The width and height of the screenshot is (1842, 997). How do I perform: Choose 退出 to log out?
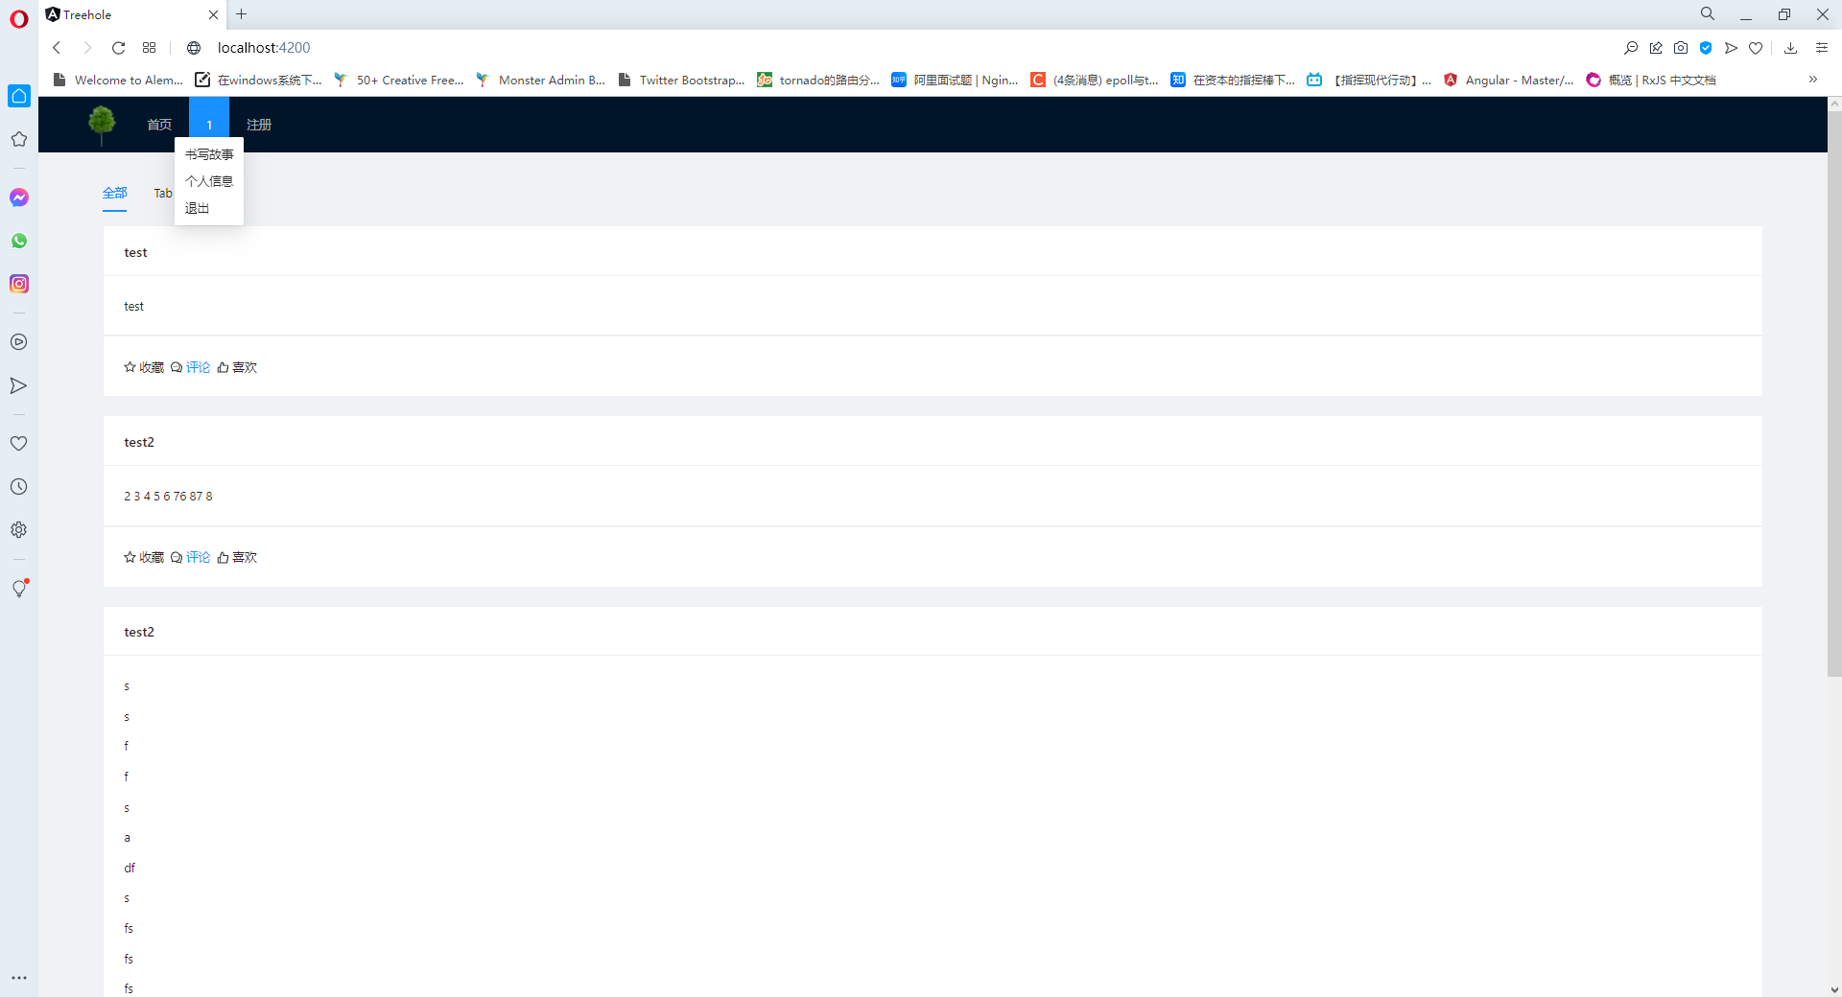pyautogui.click(x=209, y=208)
